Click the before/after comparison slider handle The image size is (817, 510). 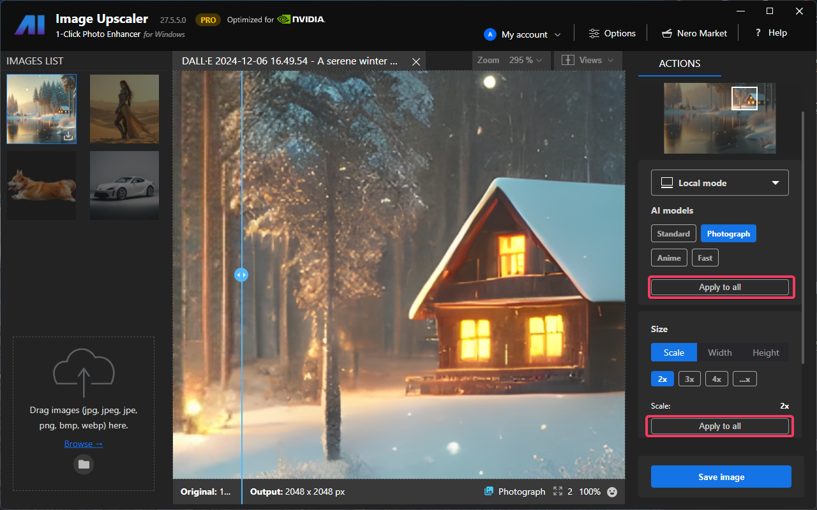(241, 275)
